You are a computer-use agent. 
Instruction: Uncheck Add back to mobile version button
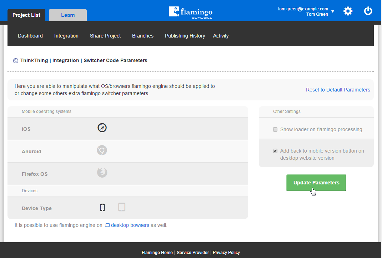pyautogui.click(x=275, y=151)
